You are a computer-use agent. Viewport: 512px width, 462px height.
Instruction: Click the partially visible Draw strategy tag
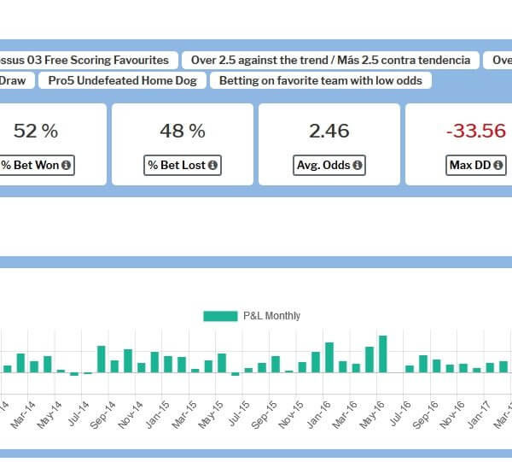(14, 81)
